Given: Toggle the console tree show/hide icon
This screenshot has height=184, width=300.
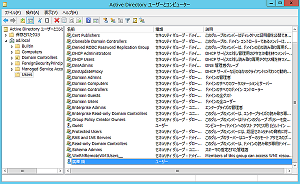Looking at the screenshot, I should coord(30,20).
